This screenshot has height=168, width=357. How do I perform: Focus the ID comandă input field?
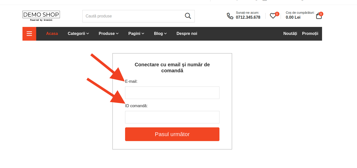pyautogui.click(x=172, y=117)
